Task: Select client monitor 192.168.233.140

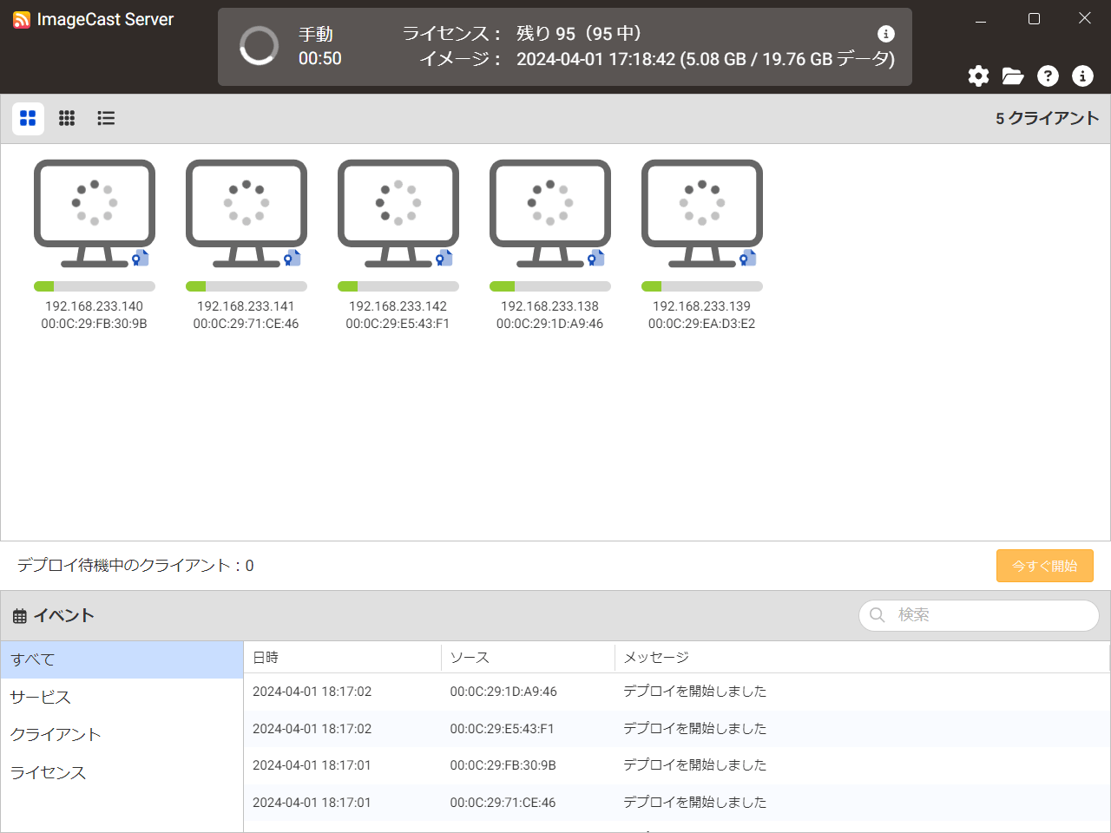Action: point(94,212)
